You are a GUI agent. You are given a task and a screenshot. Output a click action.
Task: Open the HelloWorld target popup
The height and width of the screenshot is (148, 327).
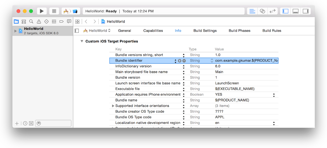click(97, 31)
